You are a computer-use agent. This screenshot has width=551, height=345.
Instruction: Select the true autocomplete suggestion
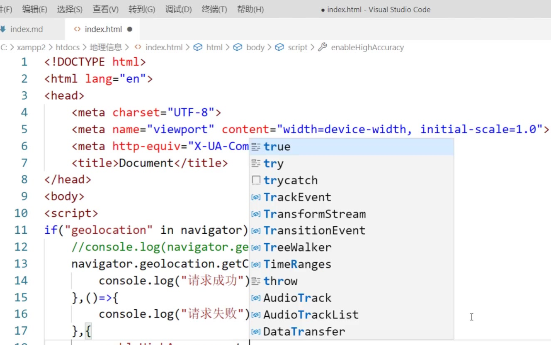point(277,147)
